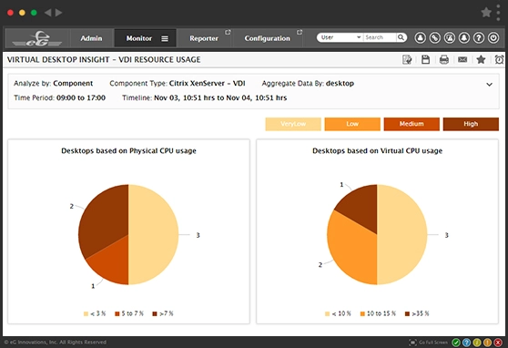508x348 pixels.
Task: Click the orange major alert status icon
Action: tap(487, 343)
